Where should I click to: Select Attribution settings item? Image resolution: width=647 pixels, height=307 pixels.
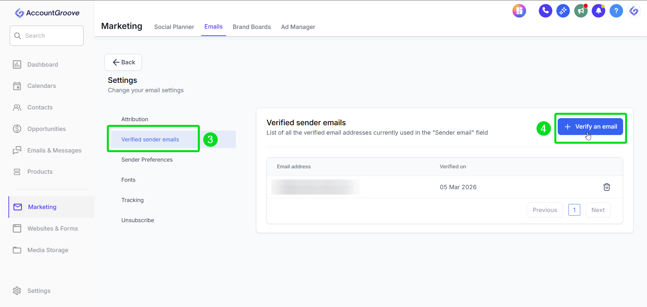pyautogui.click(x=135, y=119)
